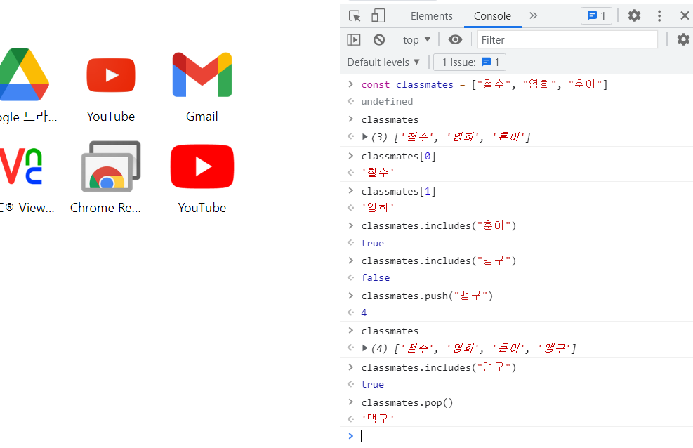Toggle the device toolbar icon
Viewport: 693px width, 448px height.
tap(378, 16)
